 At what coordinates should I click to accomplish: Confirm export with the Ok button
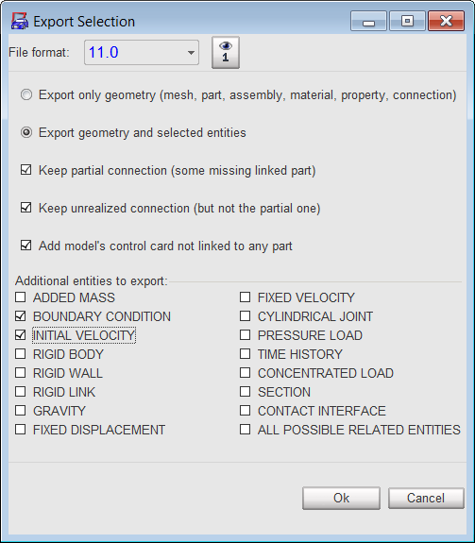[x=341, y=498]
